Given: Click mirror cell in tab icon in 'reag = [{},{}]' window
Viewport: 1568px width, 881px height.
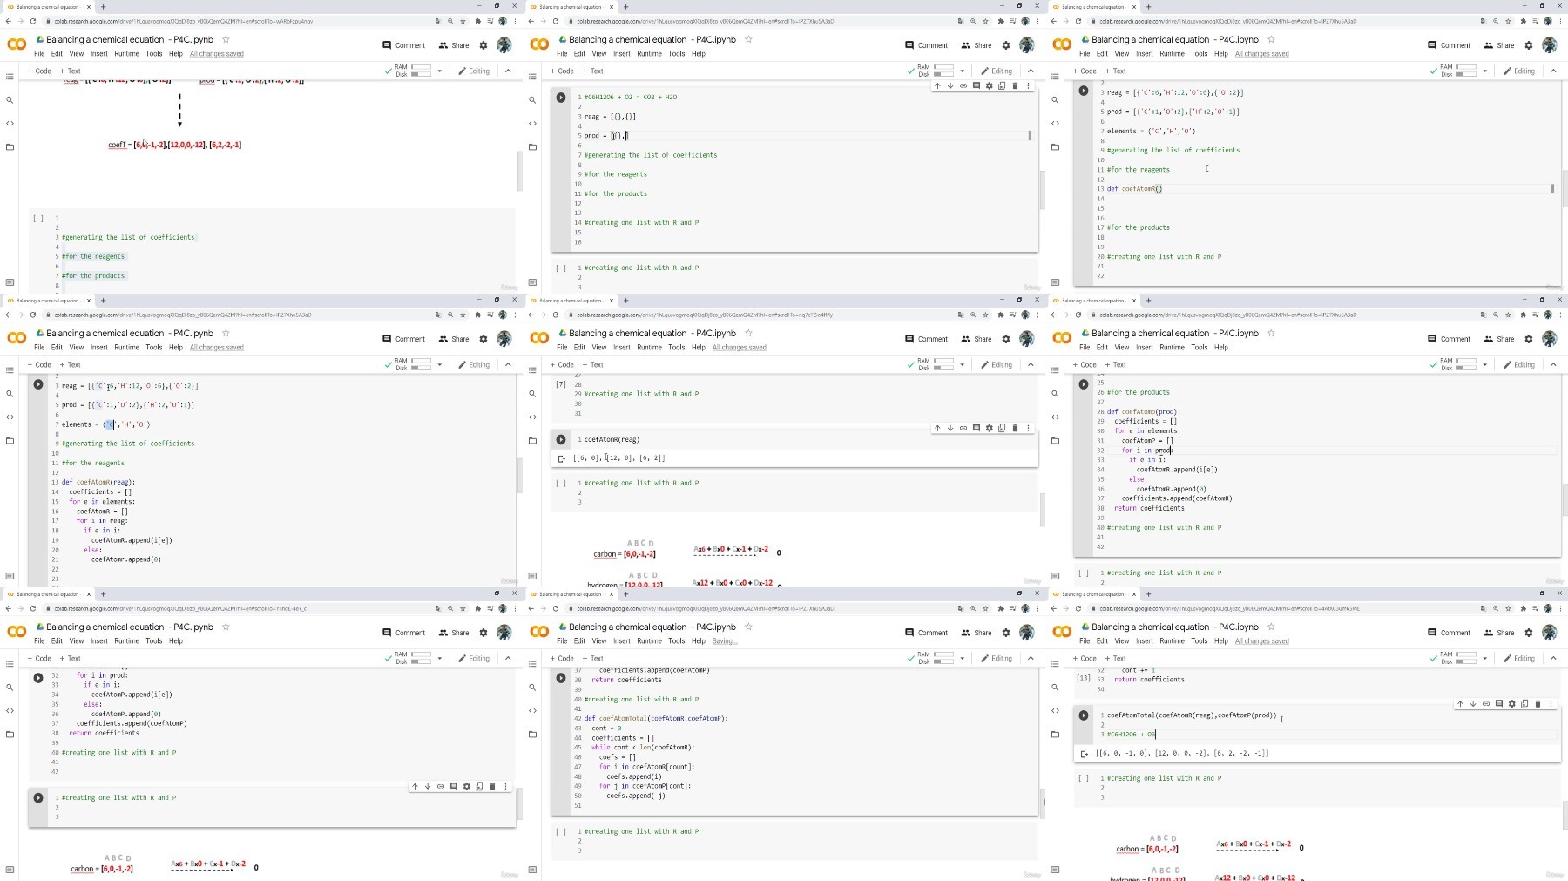Looking at the screenshot, I should pyautogui.click(x=1002, y=85).
